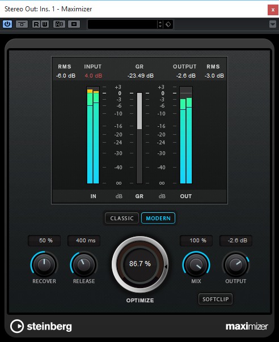The height and width of the screenshot is (342, 279).
Task: Click the MIX knob
Action: pyautogui.click(x=196, y=264)
